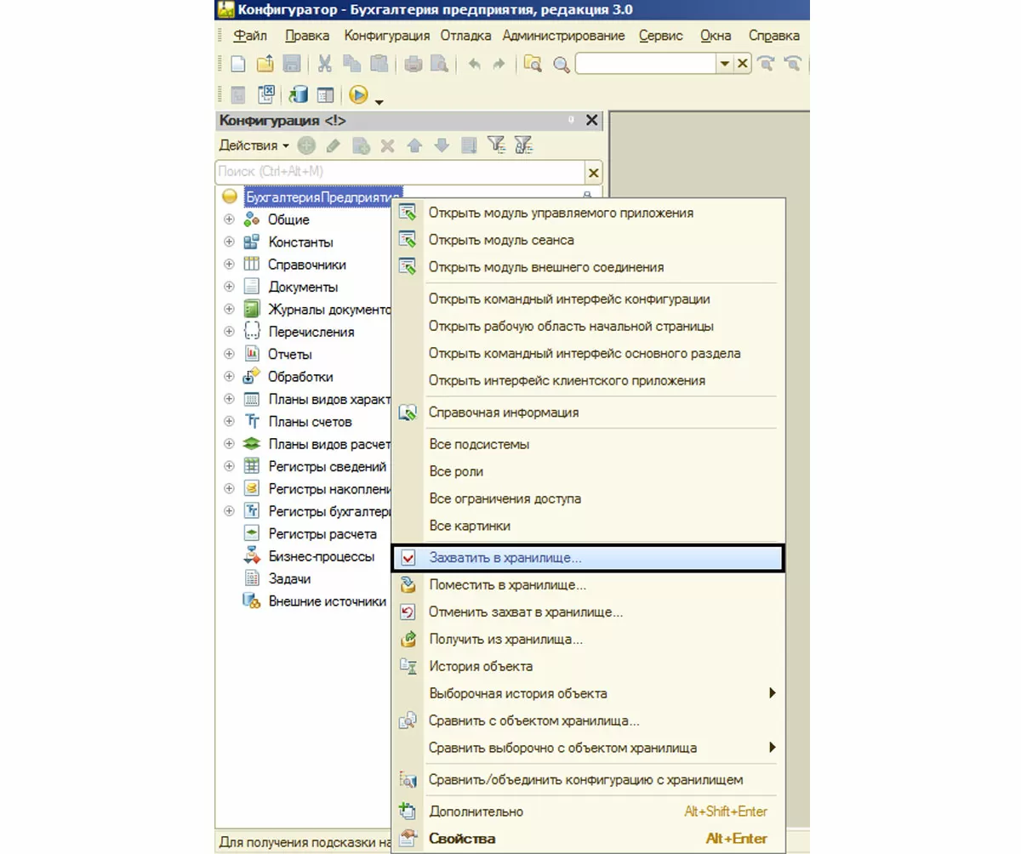The width and height of the screenshot is (1021, 854).
Task: Click the Move up arrow in the Configuration panel
Action: [x=414, y=145]
